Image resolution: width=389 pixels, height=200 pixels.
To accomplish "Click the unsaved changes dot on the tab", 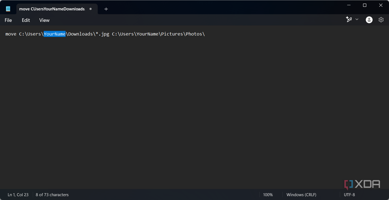I will 90,9.
